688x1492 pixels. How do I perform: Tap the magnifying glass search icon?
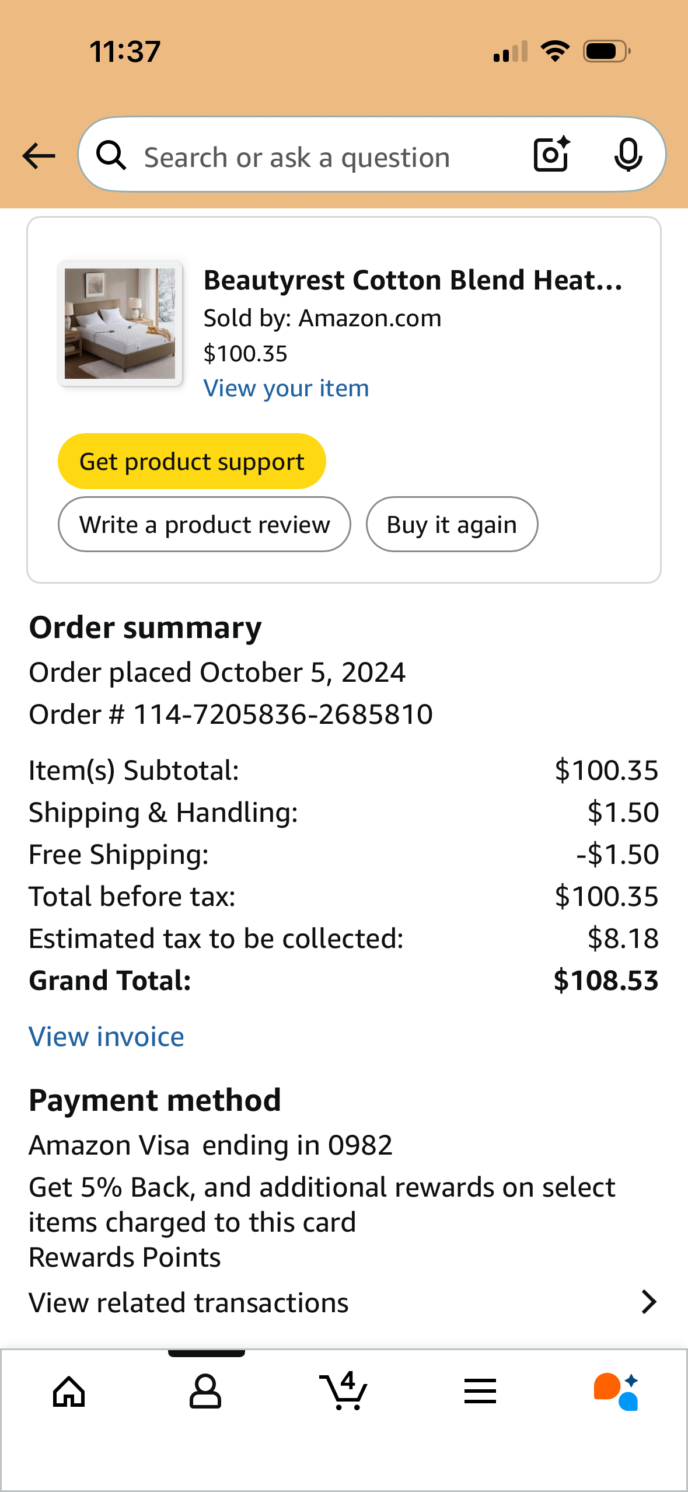click(x=111, y=155)
